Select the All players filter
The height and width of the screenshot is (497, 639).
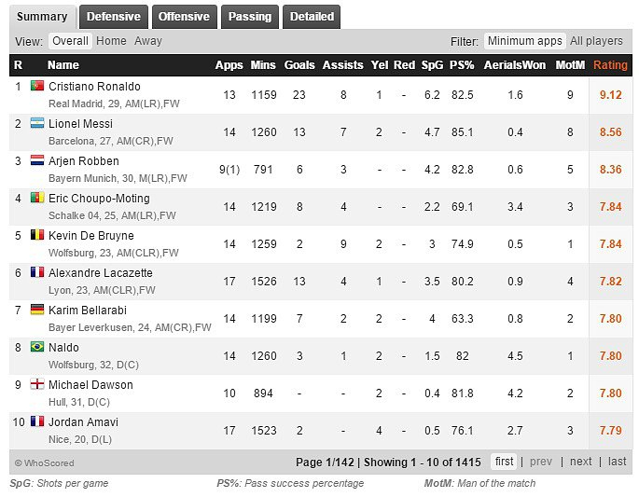pyautogui.click(x=596, y=41)
